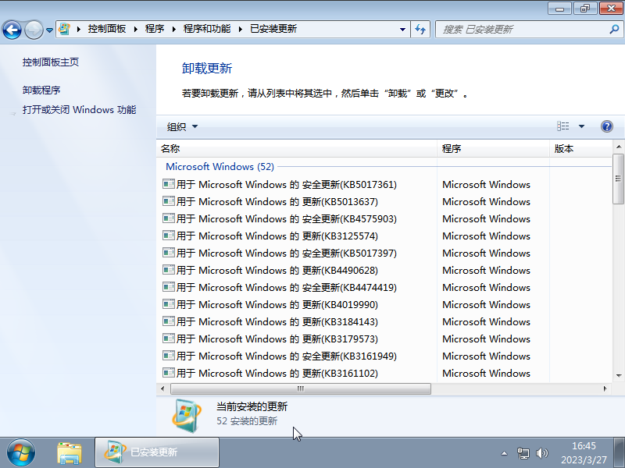Screen dimensions: 625x468
Task: Open the 组织 dropdown menu
Action: click(180, 126)
